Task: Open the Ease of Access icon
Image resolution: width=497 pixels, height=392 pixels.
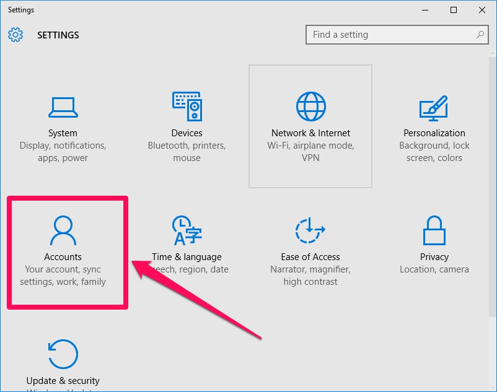Action: tap(310, 230)
